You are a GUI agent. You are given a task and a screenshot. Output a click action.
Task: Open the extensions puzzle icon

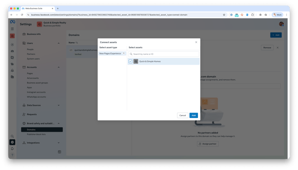[252, 15]
